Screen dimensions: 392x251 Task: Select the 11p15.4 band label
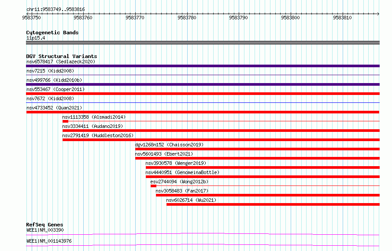point(36,38)
